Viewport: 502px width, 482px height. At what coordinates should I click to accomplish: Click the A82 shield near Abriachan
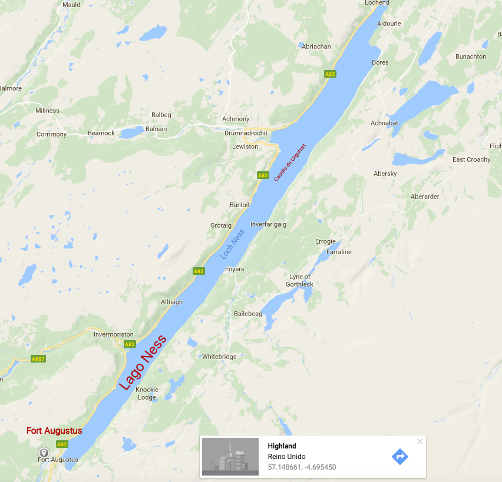(330, 74)
